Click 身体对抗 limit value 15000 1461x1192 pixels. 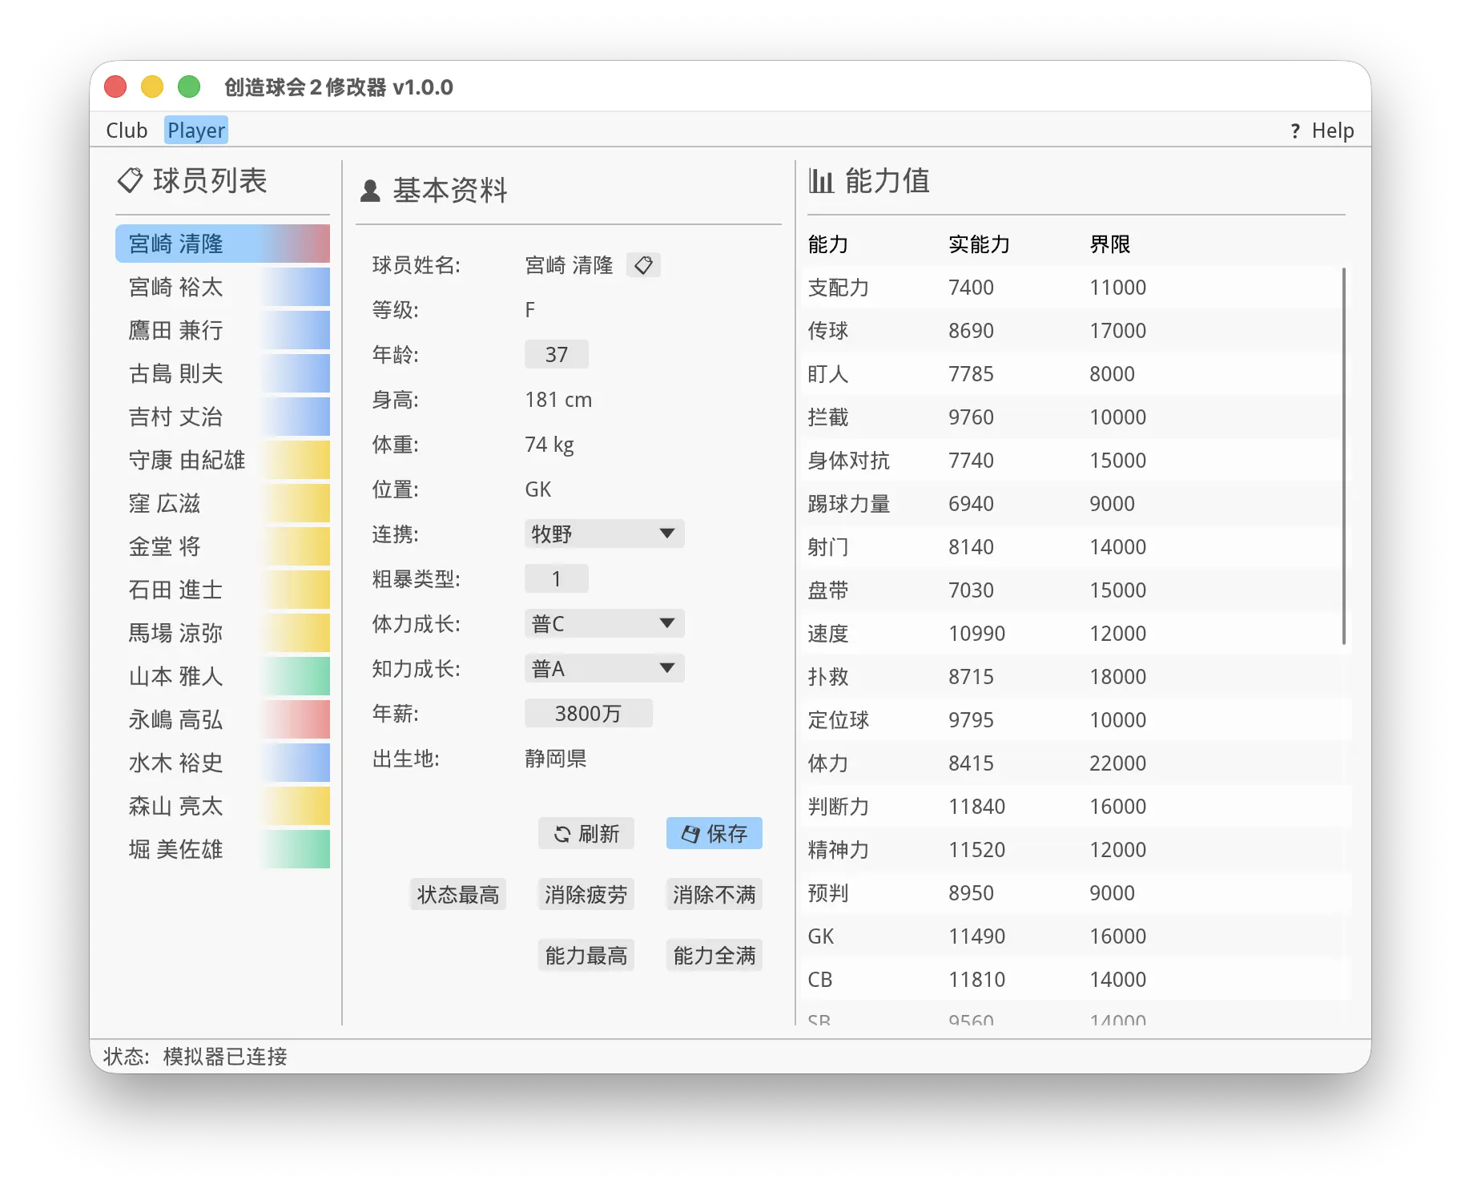[1117, 461]
